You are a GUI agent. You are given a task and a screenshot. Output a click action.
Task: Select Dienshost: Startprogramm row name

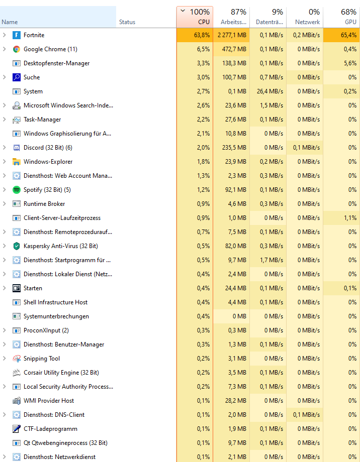pyautogui.click(x=67, y=260)
